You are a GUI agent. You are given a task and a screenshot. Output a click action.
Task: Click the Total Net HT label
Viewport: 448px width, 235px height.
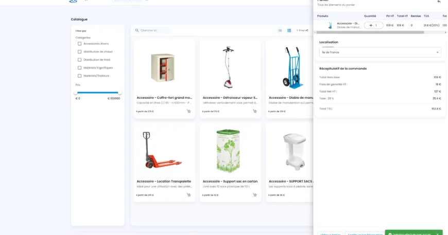(328, 91)
